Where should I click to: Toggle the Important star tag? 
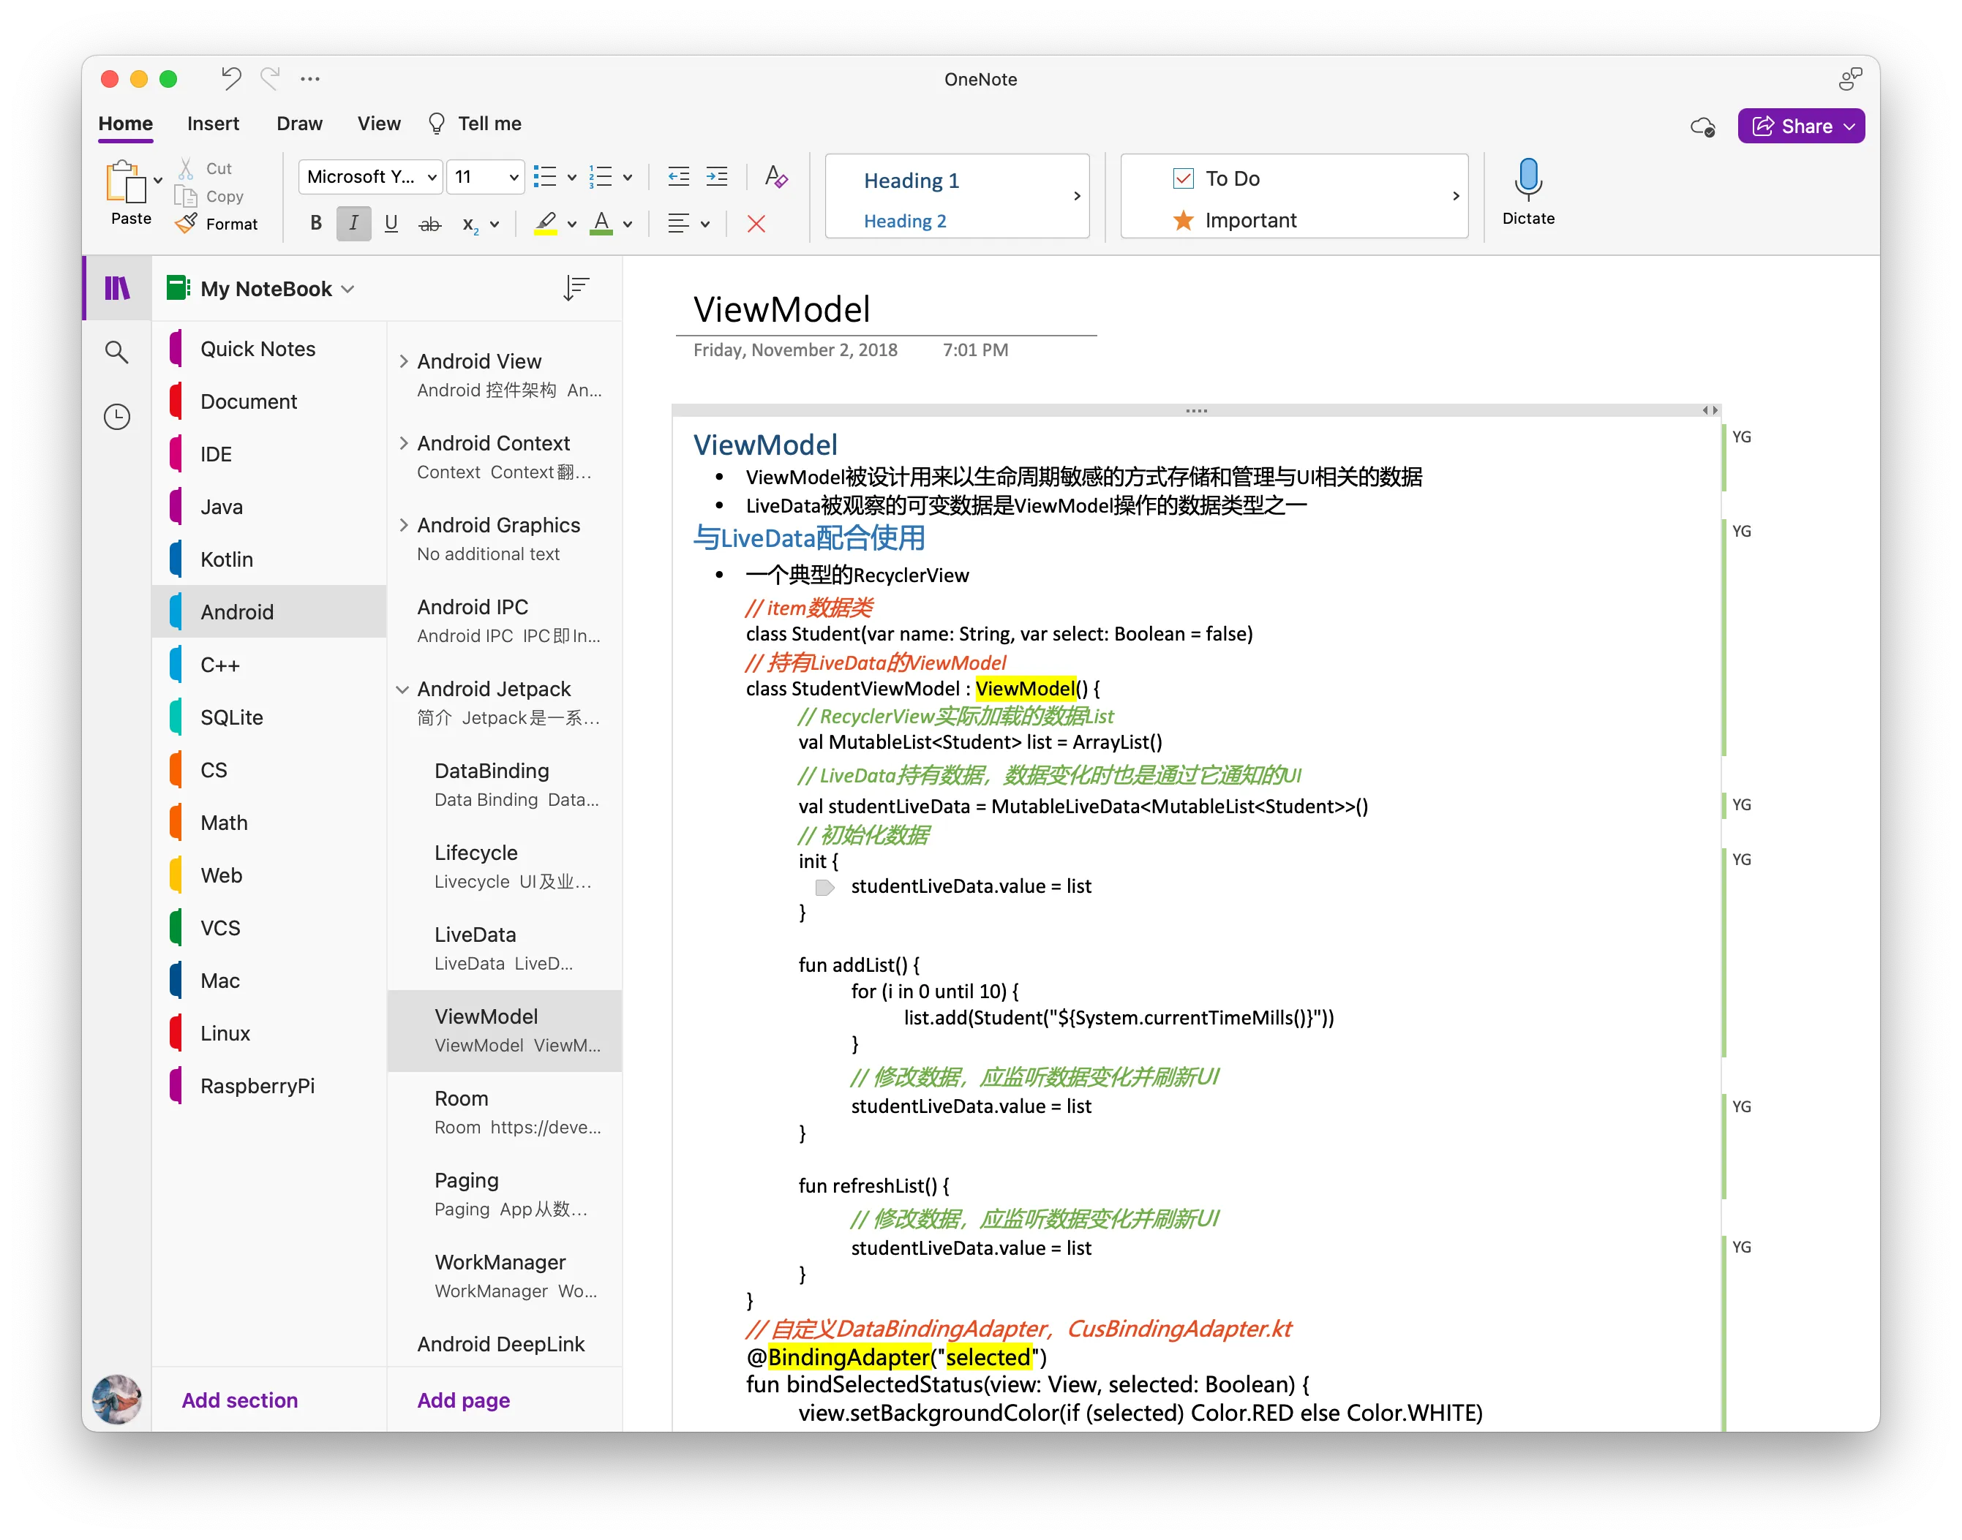pyautogui.click(x=1255, y=218)
